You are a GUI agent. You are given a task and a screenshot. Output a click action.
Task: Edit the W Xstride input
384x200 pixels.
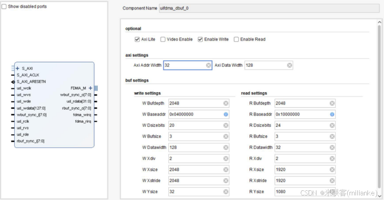(199, 180)
